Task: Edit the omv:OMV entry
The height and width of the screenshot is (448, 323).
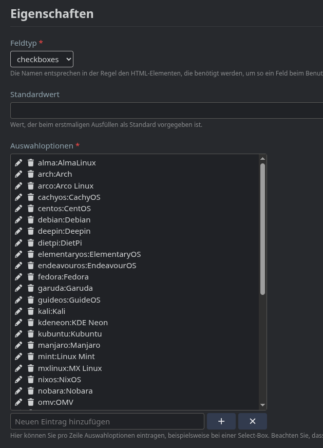Action: (18, 402)
